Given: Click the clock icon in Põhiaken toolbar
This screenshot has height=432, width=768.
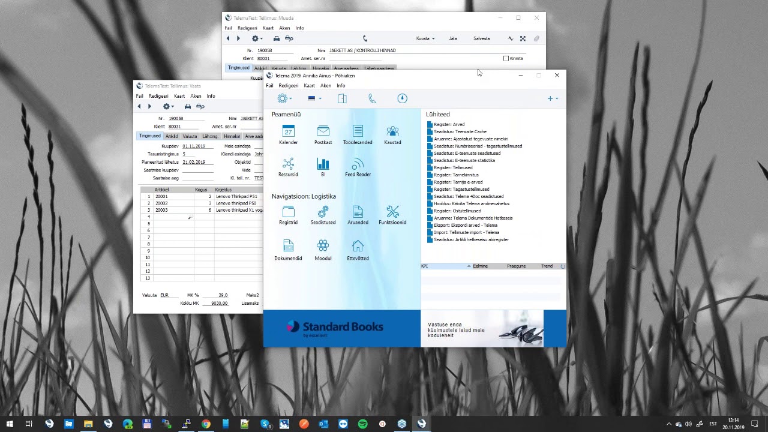Looking at the screenshot, I should coord(402,98).
